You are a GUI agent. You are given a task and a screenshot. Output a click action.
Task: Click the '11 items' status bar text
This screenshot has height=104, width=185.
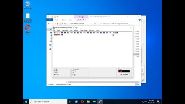51,85
